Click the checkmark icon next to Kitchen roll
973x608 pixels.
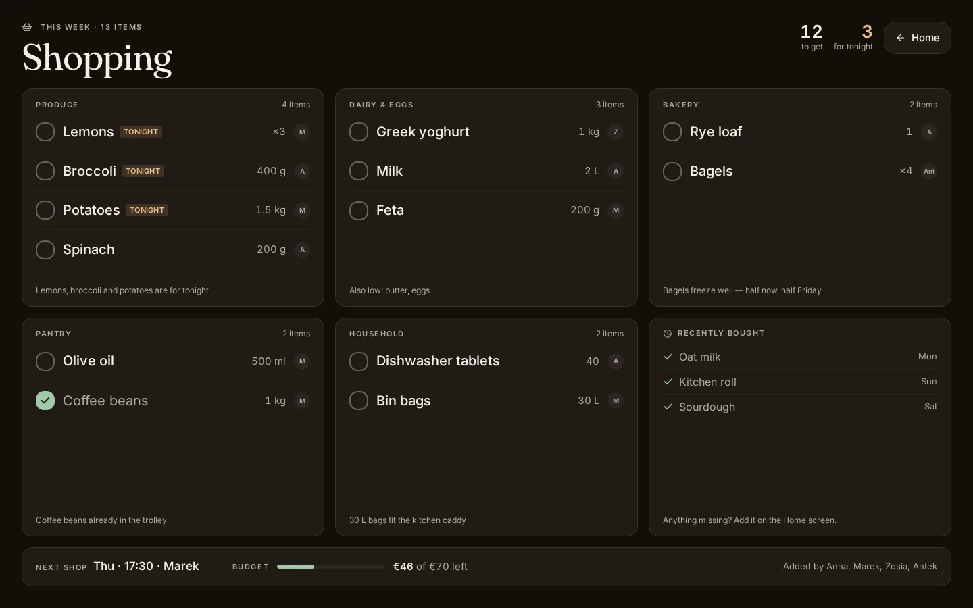[x=668, y=382]
